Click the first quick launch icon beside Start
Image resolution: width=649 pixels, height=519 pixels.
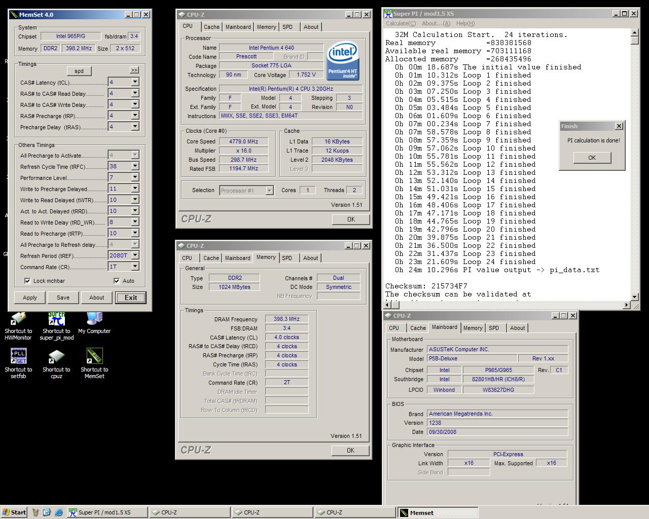click(35, 512)
